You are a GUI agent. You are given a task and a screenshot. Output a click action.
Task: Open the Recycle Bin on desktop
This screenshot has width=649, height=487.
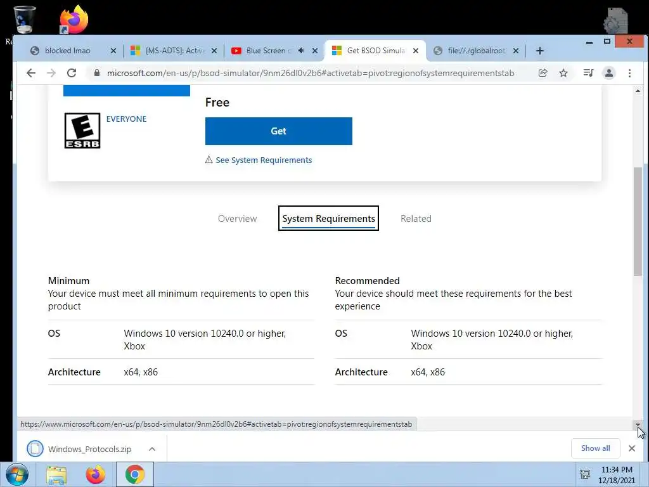[25, 19]
